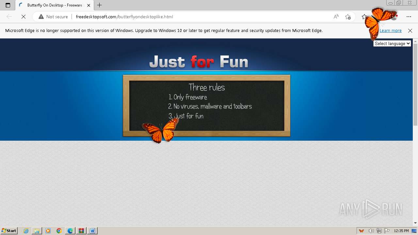Click the Just for Fun heading

point(199,62)
